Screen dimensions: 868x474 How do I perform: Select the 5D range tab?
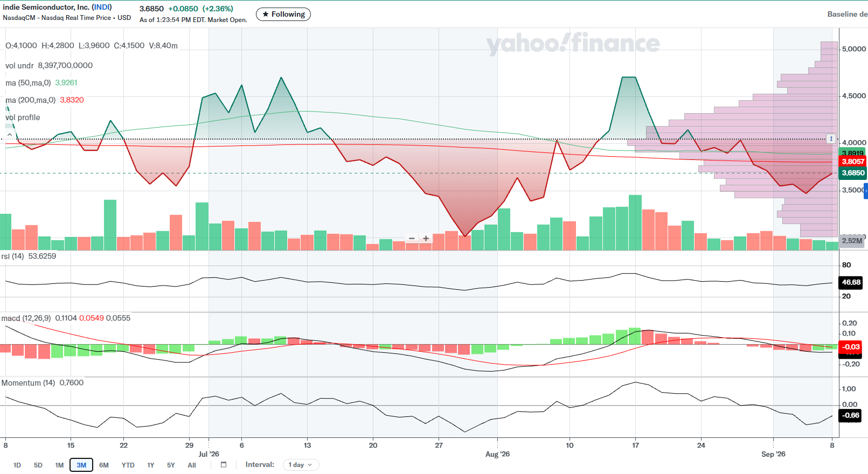[x=38, y=465]
